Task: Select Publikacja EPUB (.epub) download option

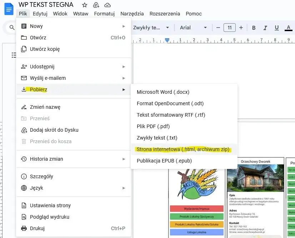Action: [x=164, y=161]
